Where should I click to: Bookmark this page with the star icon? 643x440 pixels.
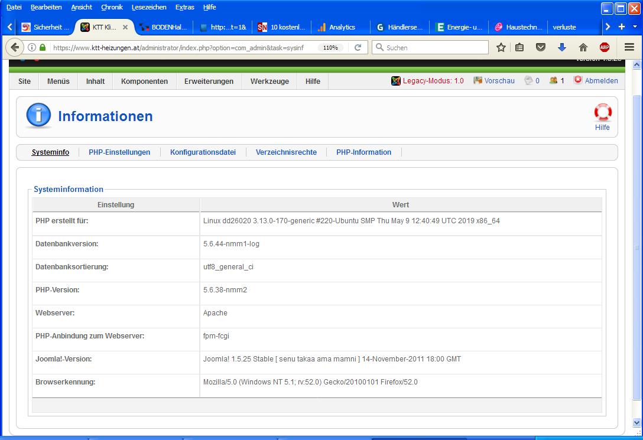point(501,47)
